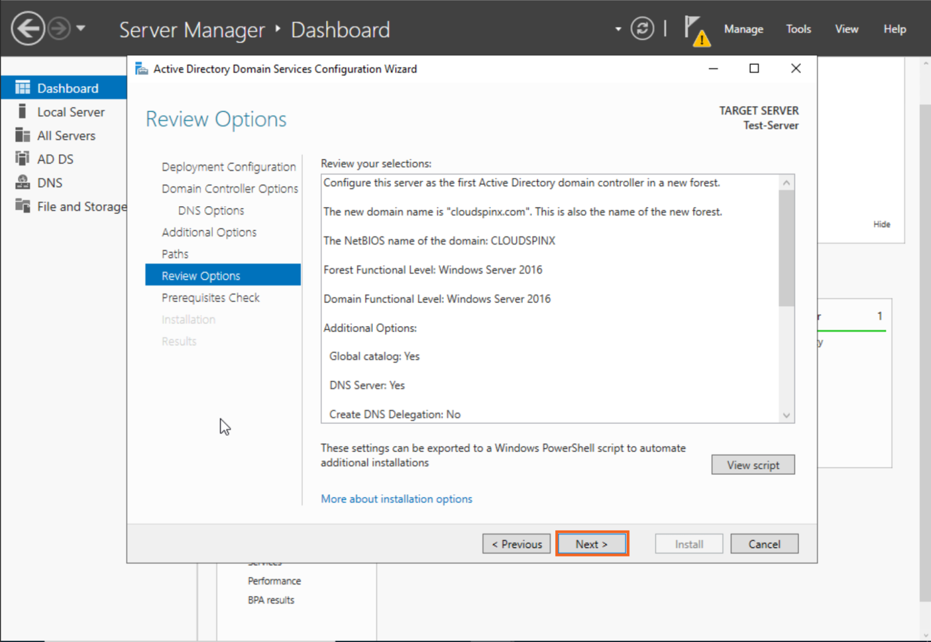Click the back navigation arrow
This screenshot has width=931, height=642.
point(27,28)
